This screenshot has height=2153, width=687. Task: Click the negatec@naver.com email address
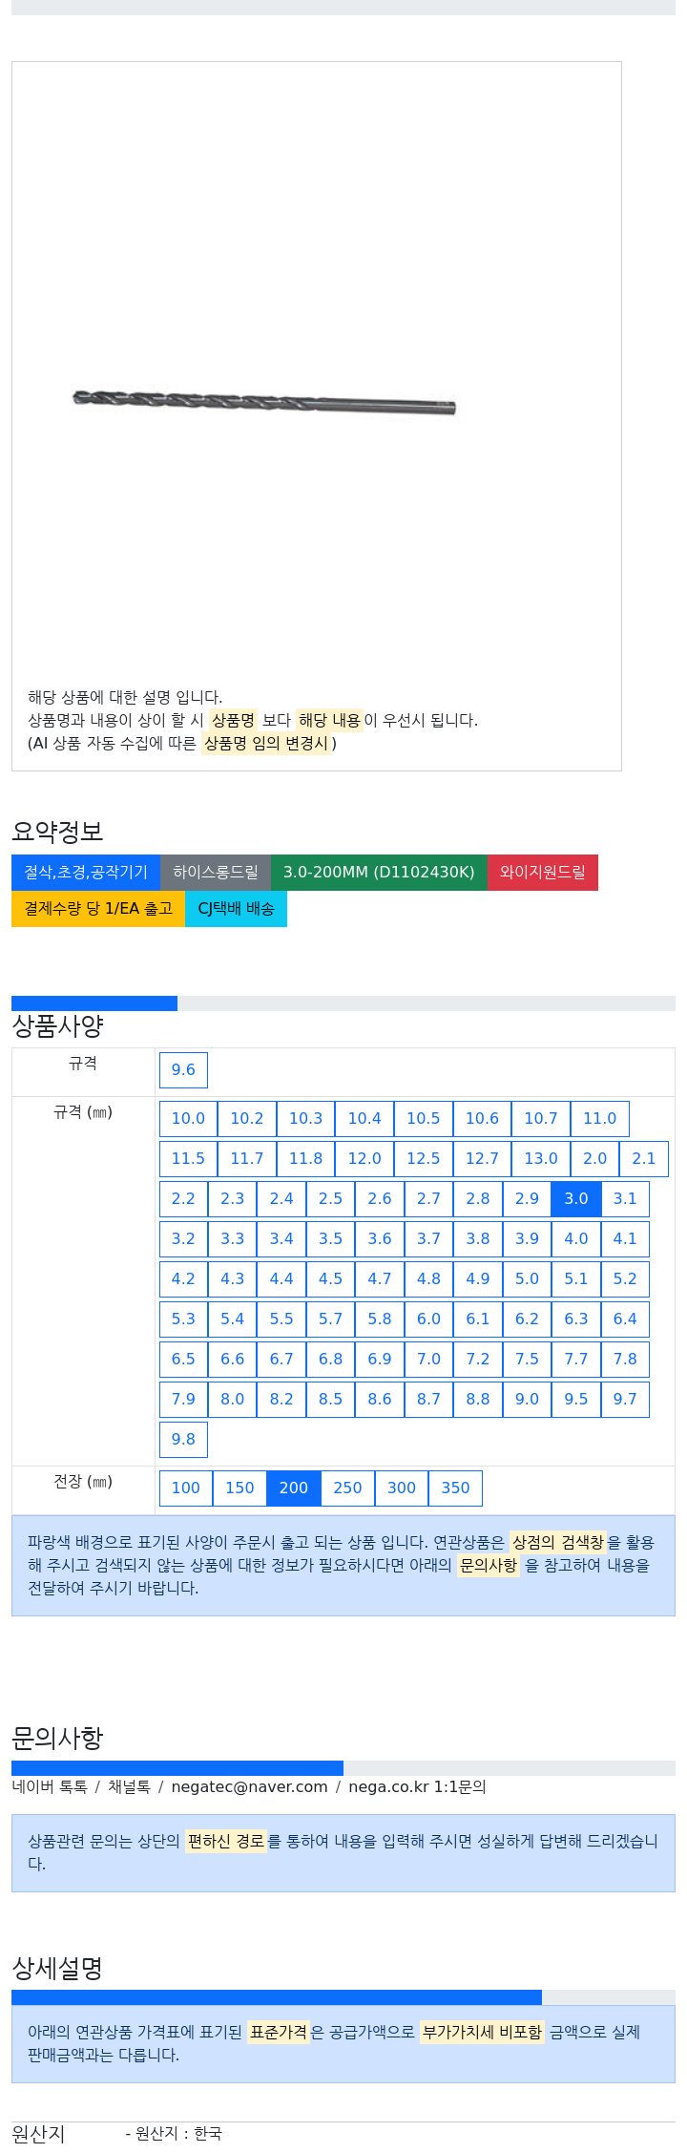tap(249, 1787)
